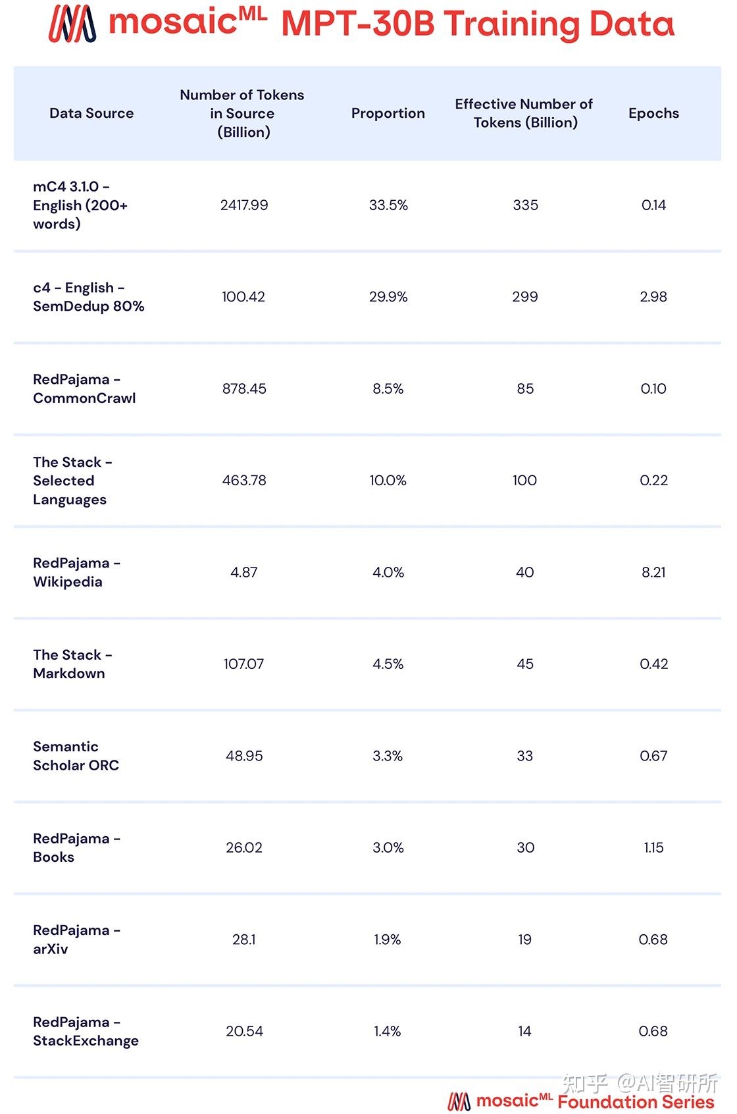Click the Epochs column header

click(653, 113)
